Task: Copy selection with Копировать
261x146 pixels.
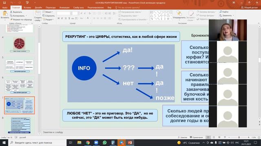Action: tap(17, 16)
